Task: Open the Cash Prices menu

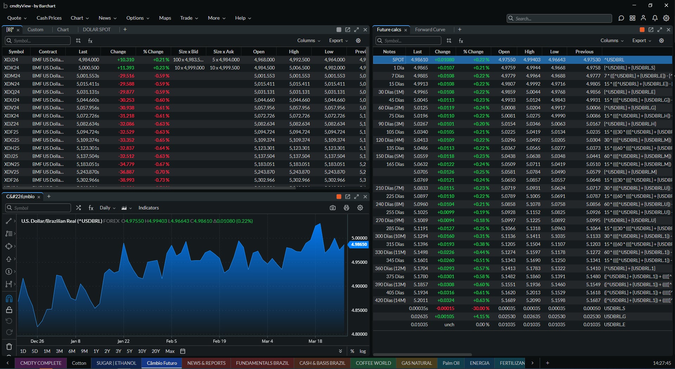Action: pos(49,18)
